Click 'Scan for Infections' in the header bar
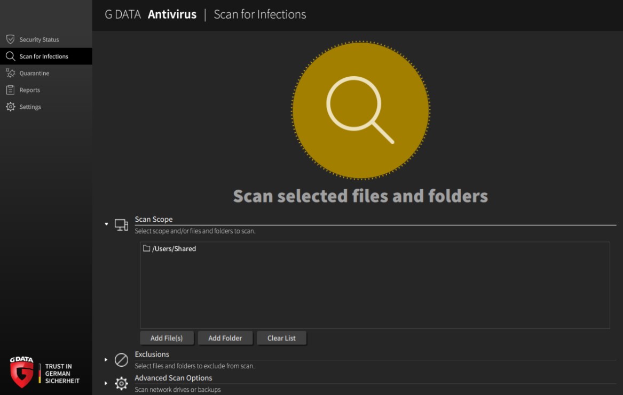 (x=260, y=14)
